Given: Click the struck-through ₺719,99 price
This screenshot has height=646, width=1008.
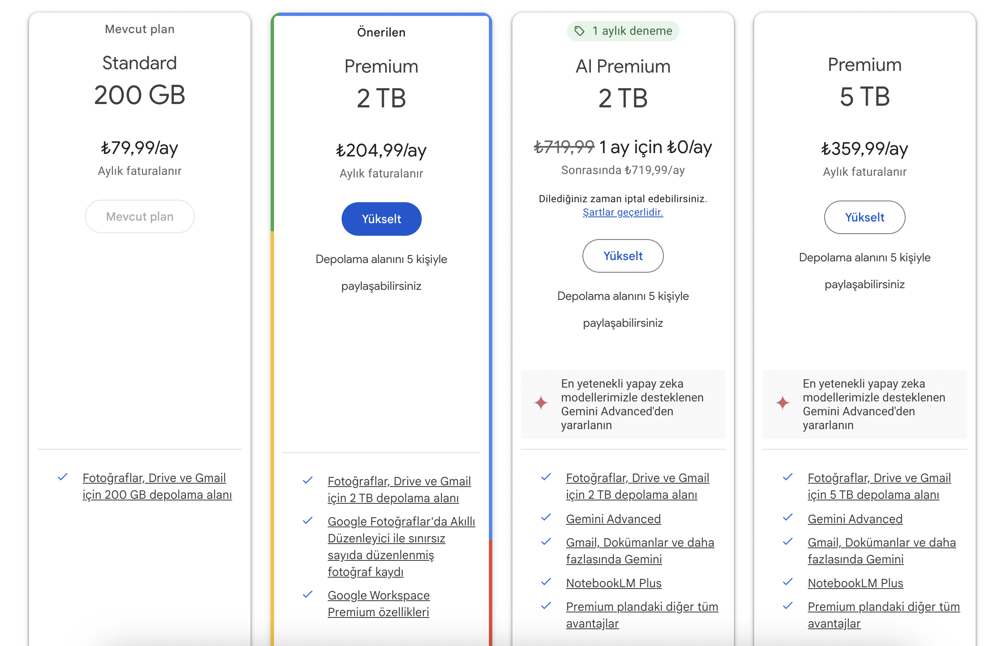Looking at the screenshot, I should click(564, 147).
